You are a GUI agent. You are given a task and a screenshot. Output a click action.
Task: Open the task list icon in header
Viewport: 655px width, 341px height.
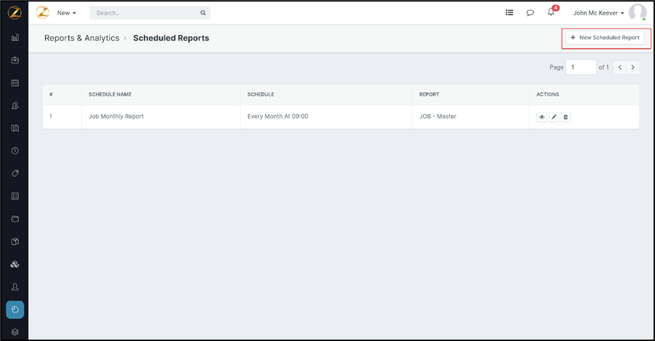[x=509, y=13]
